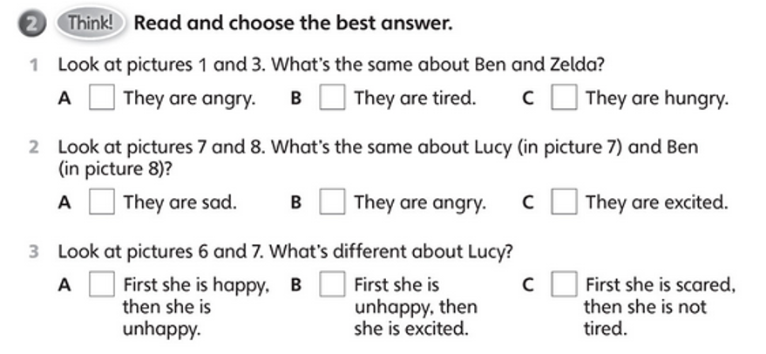Viewport: 766px width, 354px height.
Task: Tick box B 'They are tired'
Action: (332, 97)
